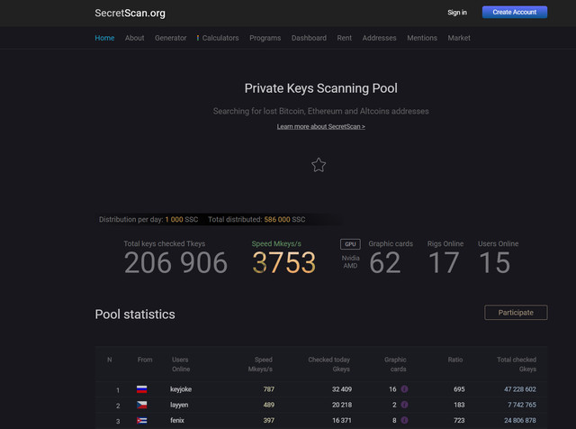Click the Participate button
Image resolution: width=576 pixels, height=429 pixels.
point(516,313)
